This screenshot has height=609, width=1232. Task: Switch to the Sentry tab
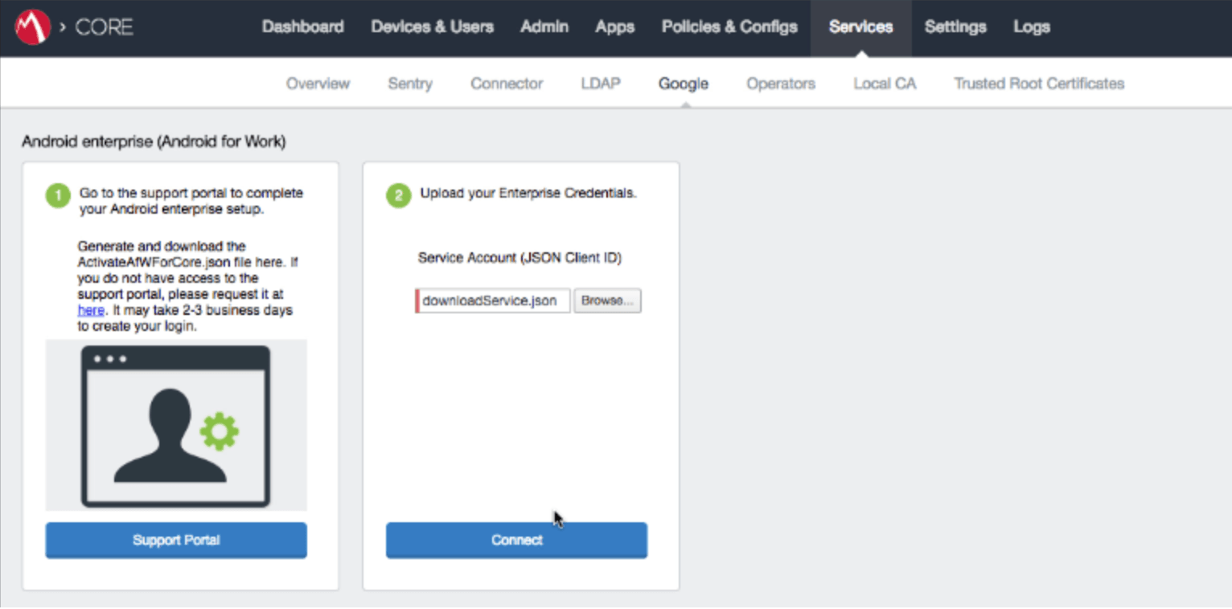pos(410,84)
